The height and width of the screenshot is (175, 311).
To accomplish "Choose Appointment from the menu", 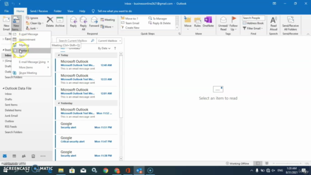I will point(31,39).
